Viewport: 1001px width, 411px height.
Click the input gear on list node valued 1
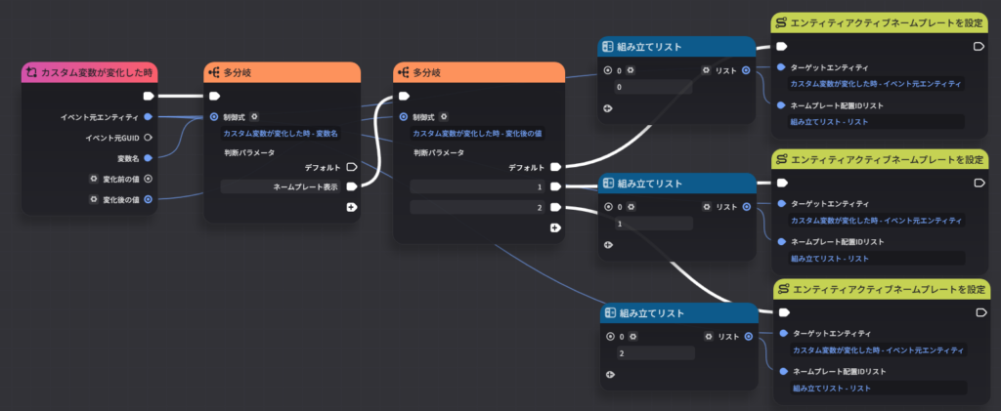point(631,206)
